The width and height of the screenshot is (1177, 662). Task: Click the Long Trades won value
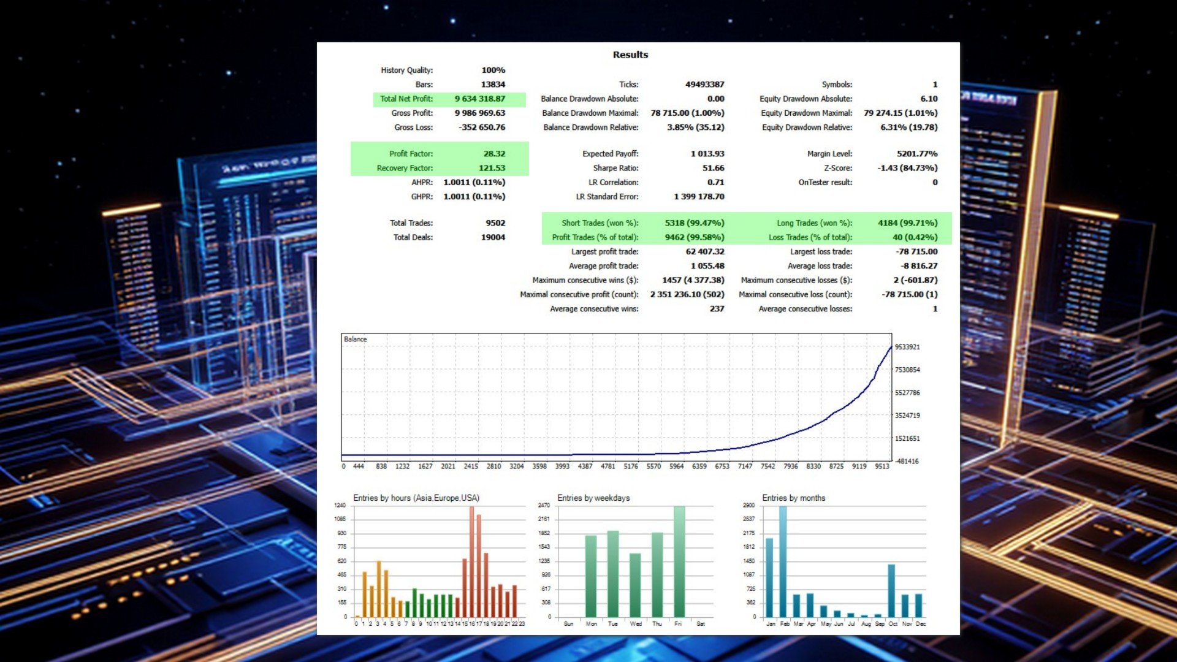[x=907, y=223]
